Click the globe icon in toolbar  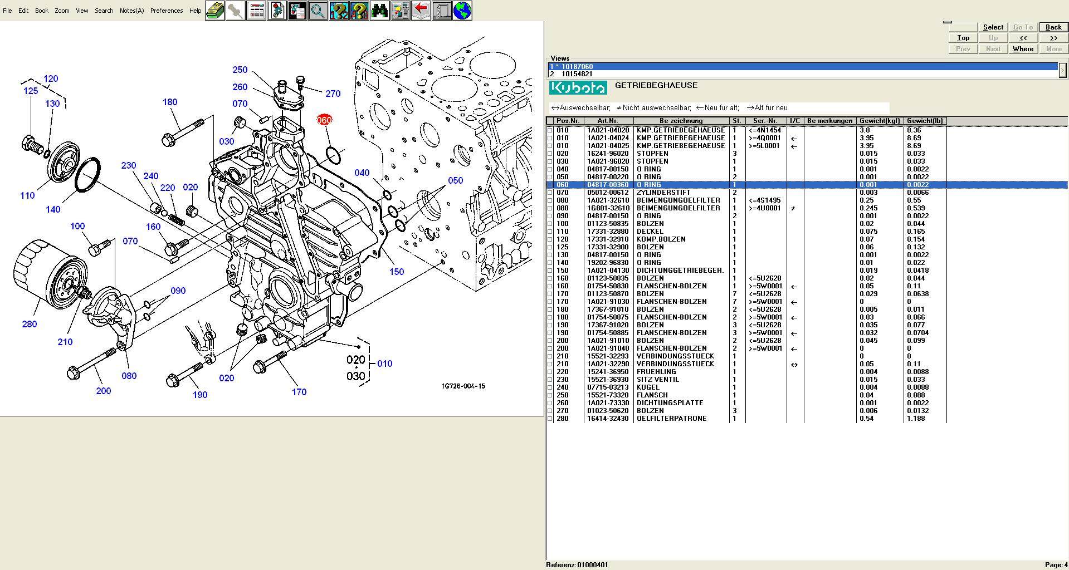coord(462,11)
